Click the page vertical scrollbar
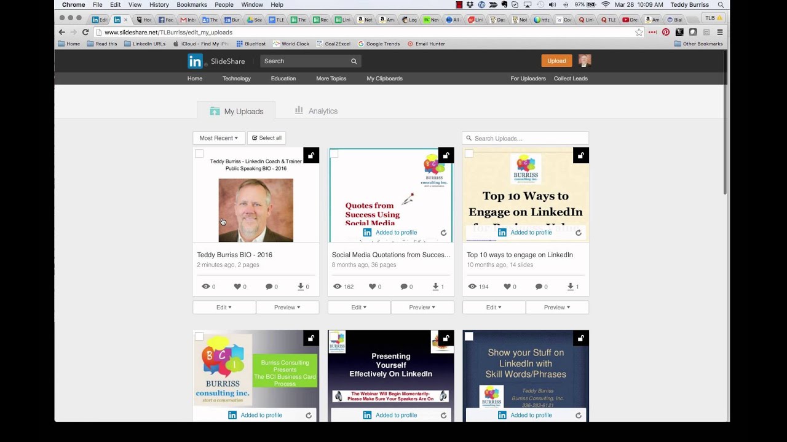 point(726,123)
